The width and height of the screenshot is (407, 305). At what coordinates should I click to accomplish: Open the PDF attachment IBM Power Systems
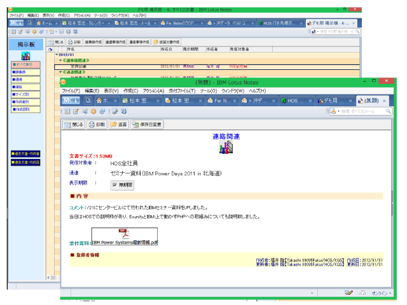(x=125, y=236)
